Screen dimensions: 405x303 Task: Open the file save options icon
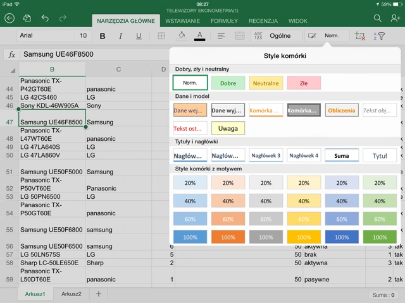pyautogui.click(x=27, y=18)
